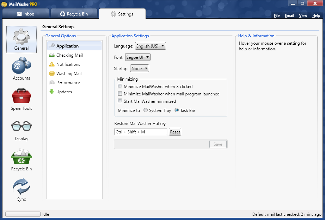Click the Save button
The height and width of the screenshot is (220, 325).
tap(218, 144)
